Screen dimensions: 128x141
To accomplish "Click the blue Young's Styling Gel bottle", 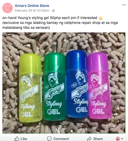I will [77, 84].
